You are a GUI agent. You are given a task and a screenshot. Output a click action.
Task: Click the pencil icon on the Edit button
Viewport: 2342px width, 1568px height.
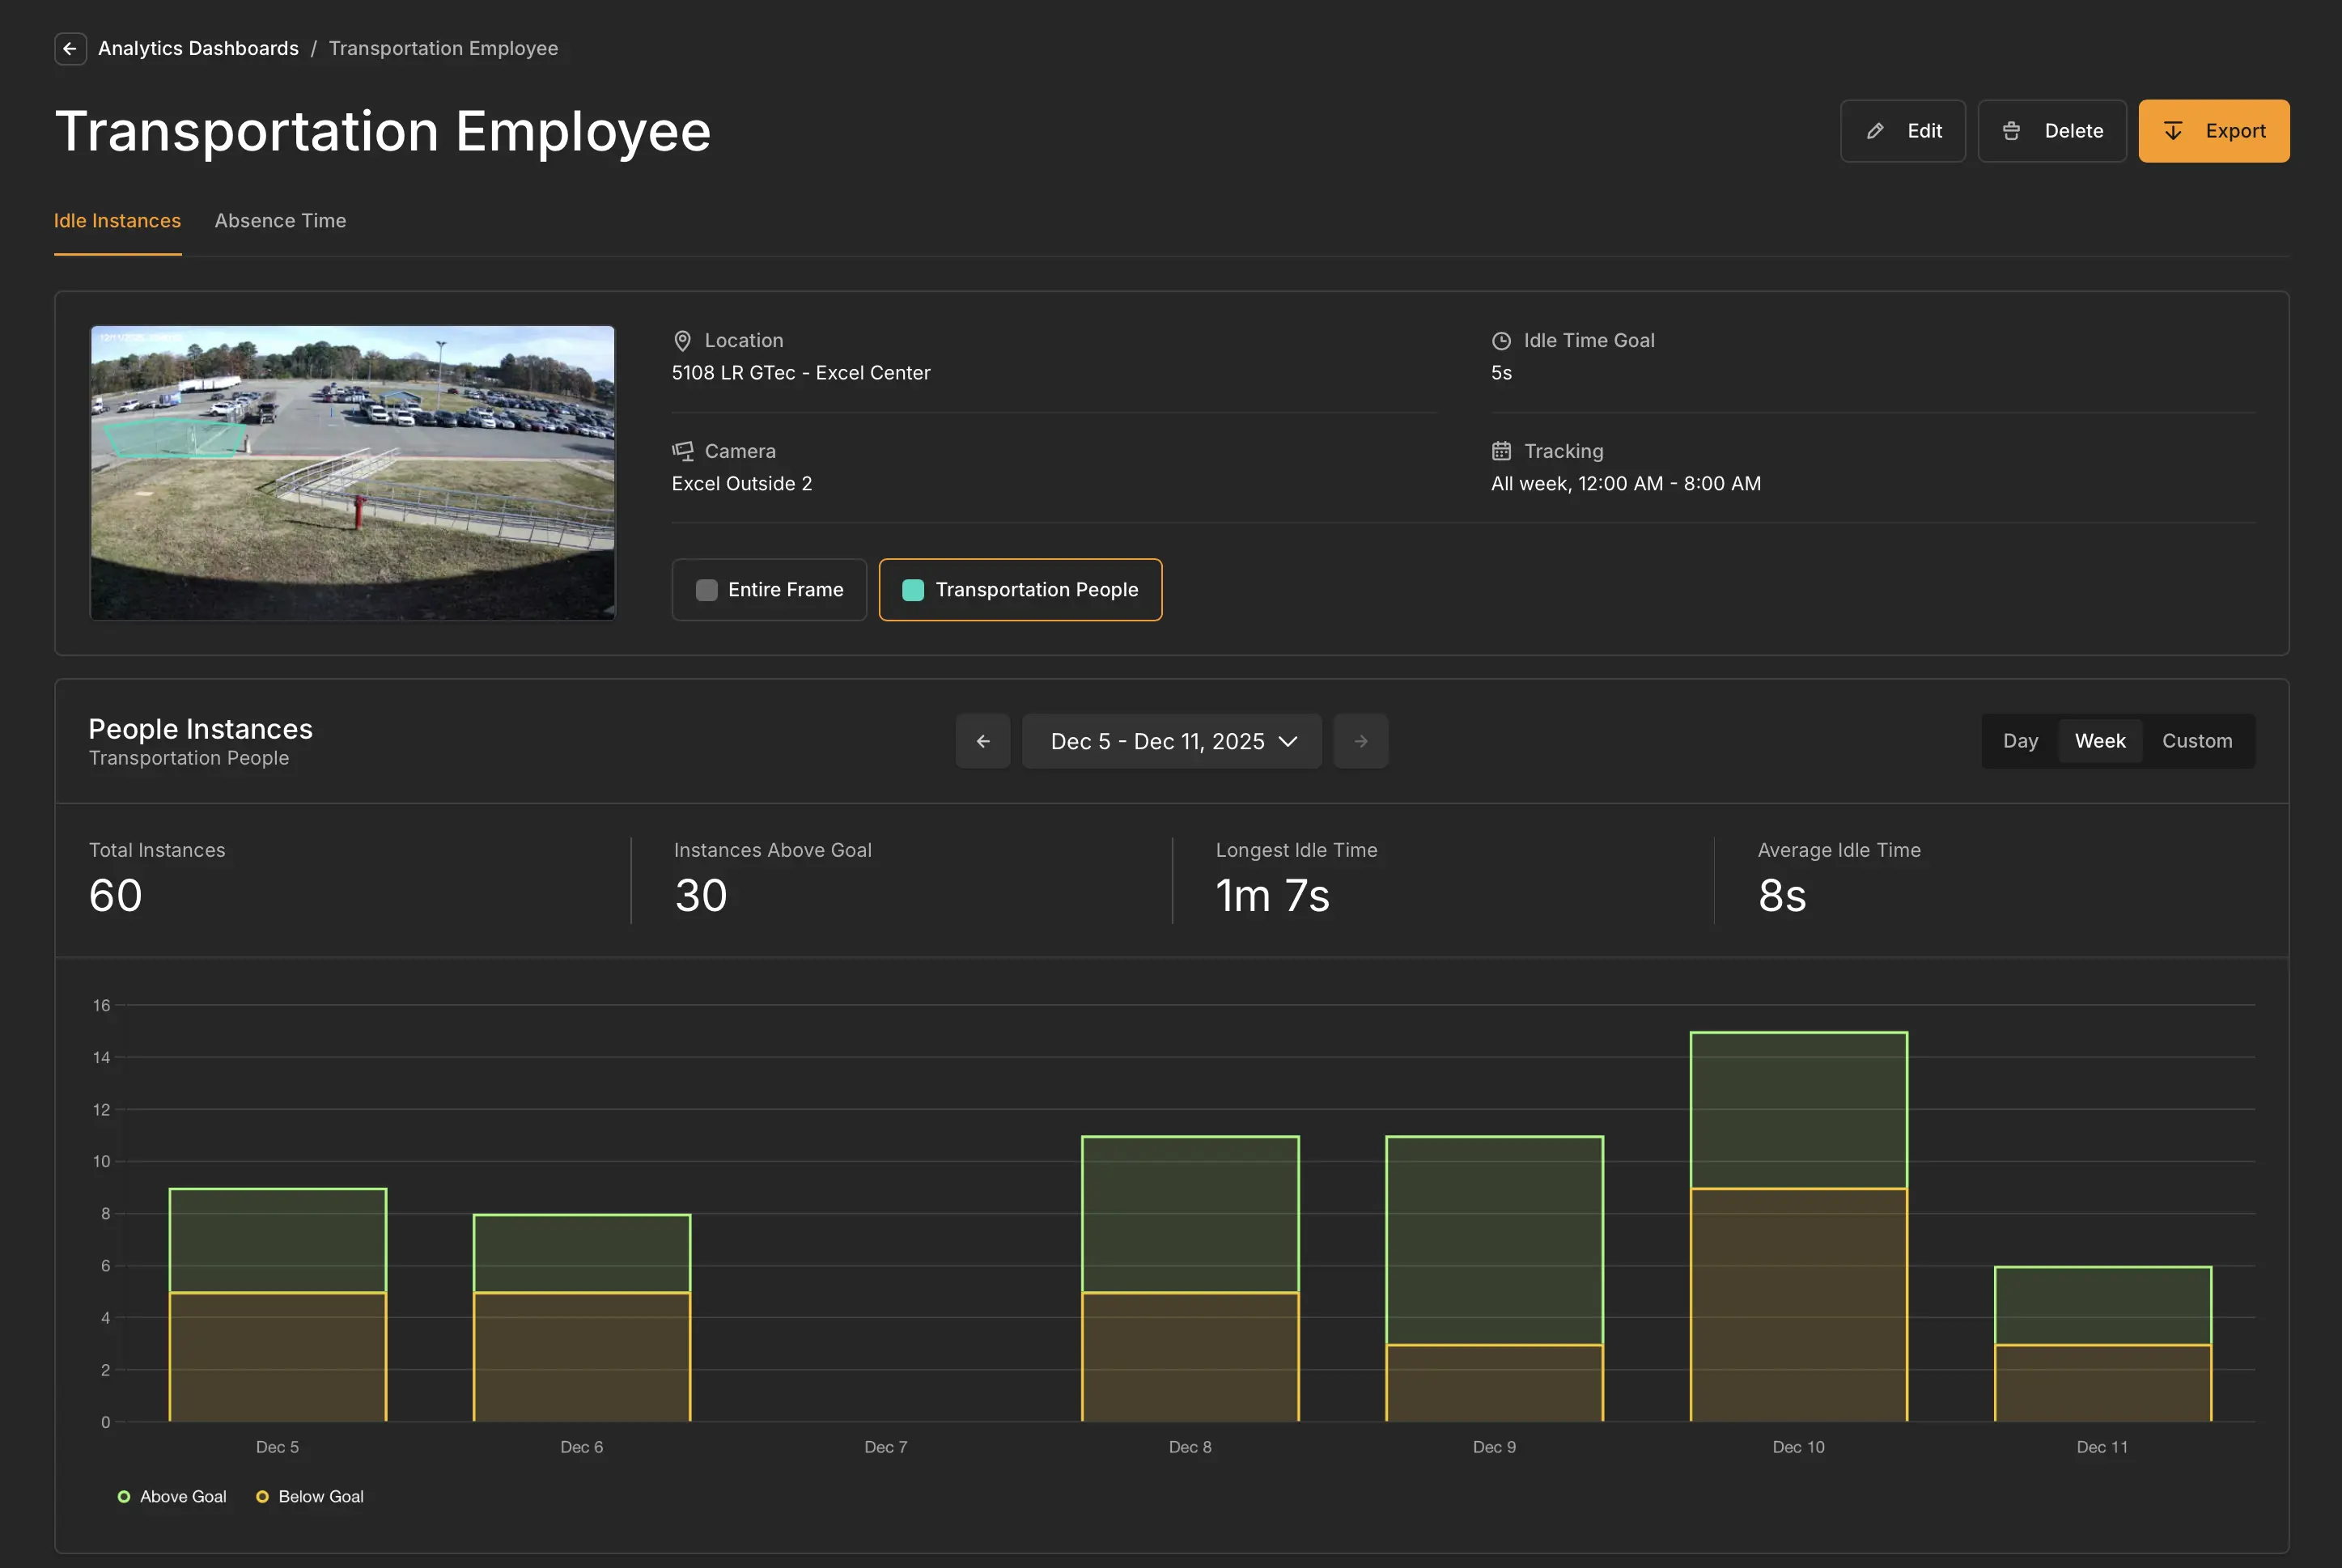point(1876,130)
